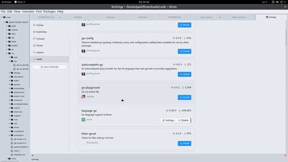Expand the plugins folder
The height and width of the screenshot is (162, 288).
(x=7, y=45)
